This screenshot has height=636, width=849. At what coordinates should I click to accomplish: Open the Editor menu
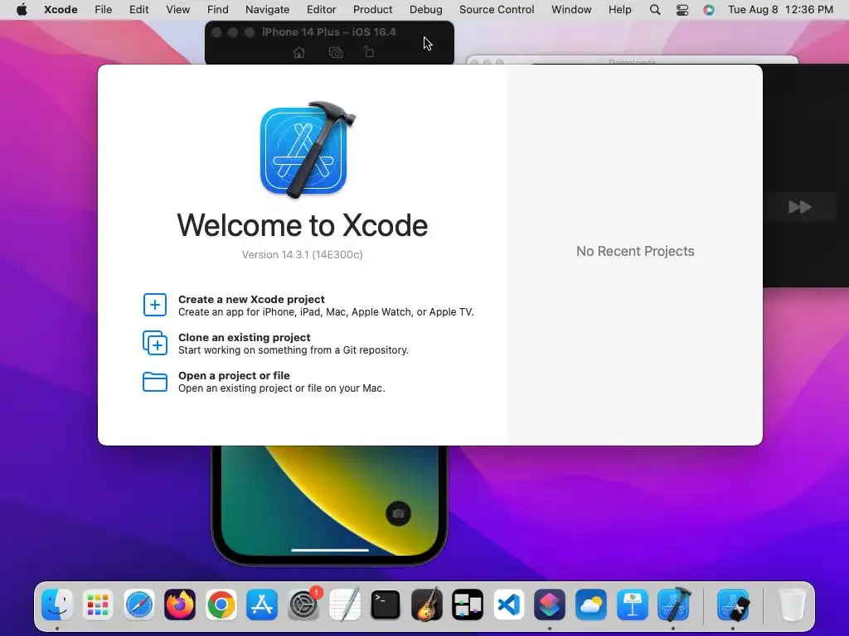[321, 9]
